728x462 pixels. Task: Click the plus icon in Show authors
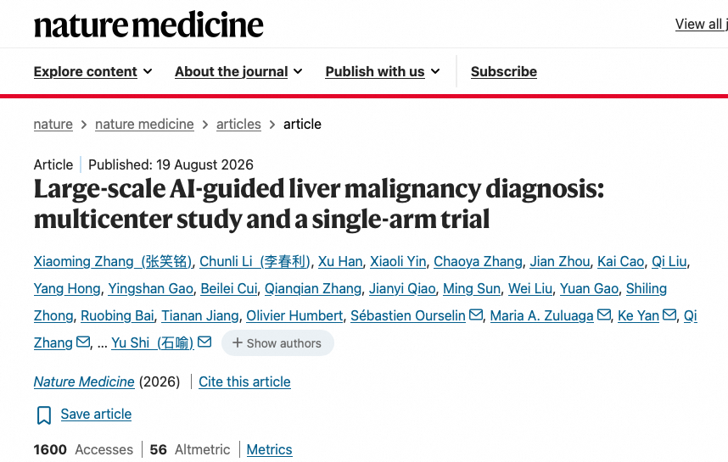pos(238,342)
